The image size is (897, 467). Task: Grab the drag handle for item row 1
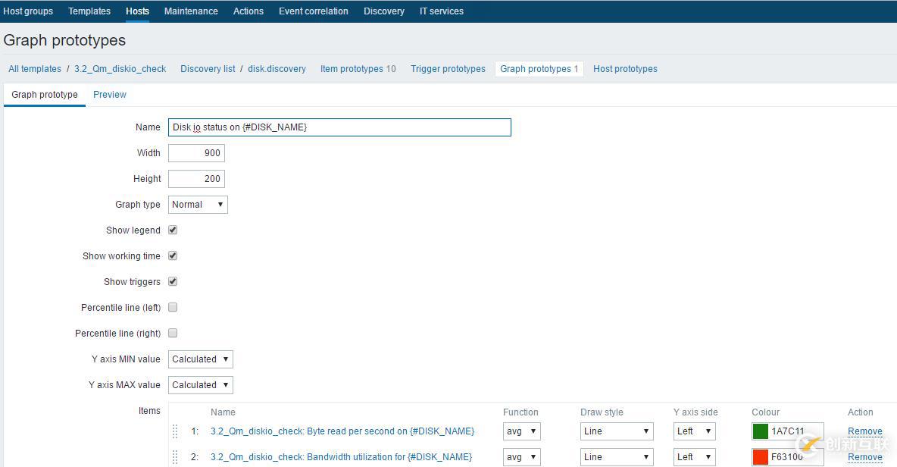175,431
